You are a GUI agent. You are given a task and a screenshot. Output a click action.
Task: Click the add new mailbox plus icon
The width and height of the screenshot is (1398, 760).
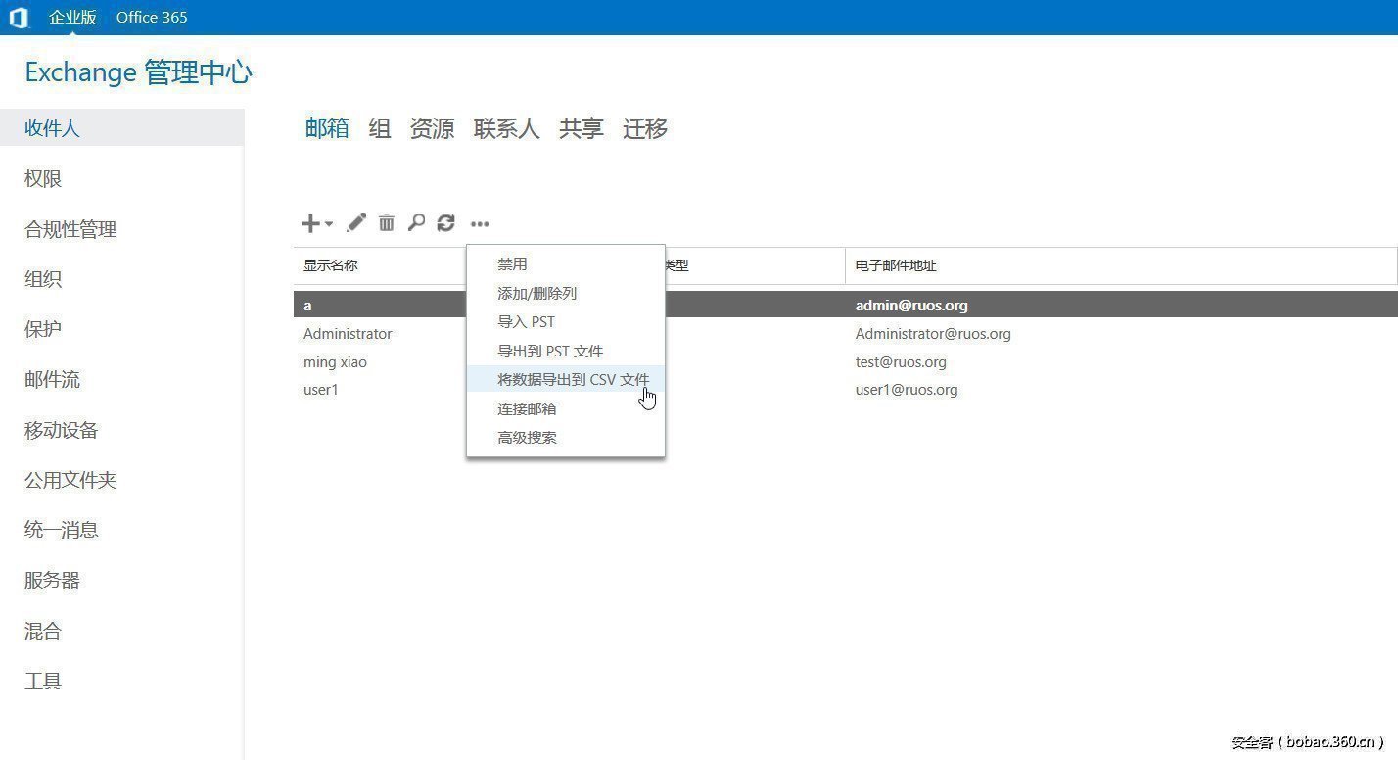(309, 224)
